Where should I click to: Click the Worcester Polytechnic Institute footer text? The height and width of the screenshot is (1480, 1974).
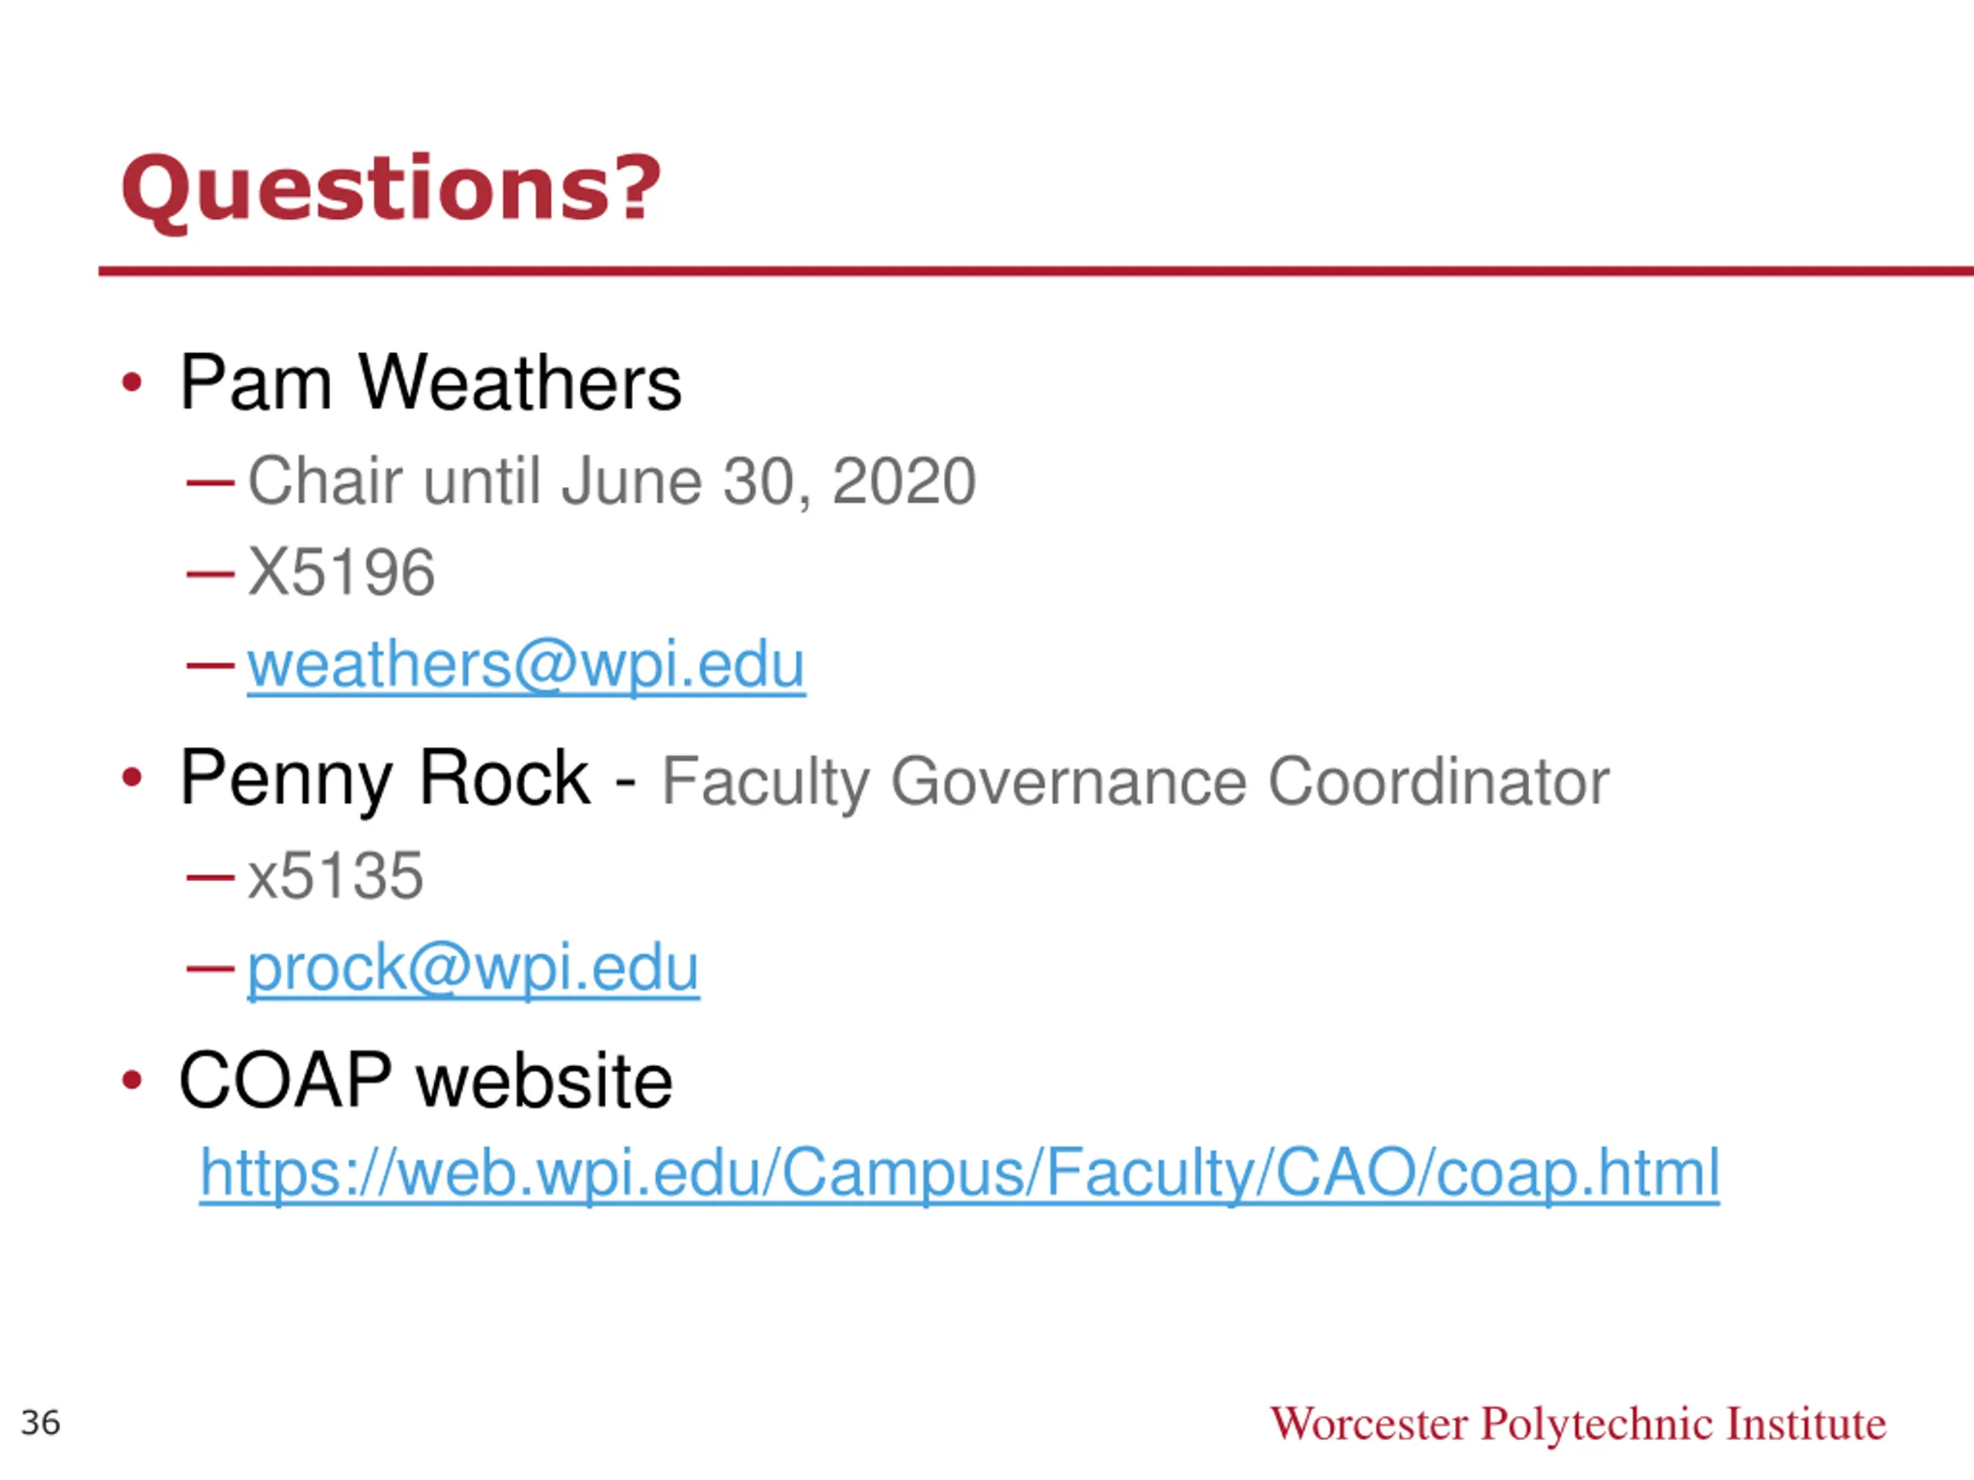1578,1424
